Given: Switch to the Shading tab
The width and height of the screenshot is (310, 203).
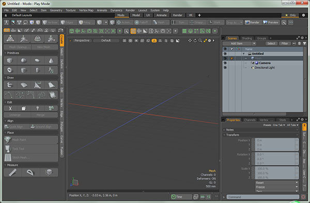Looking at the screenshot, I should pyautogui.click(x=247, y=38).
